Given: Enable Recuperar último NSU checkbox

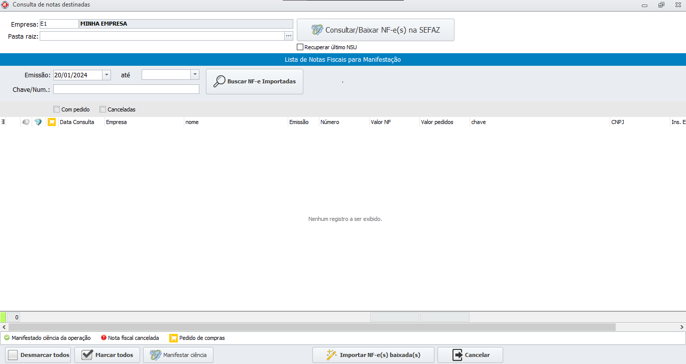Looking at the screenshot, I should click(x=300, y=47).
